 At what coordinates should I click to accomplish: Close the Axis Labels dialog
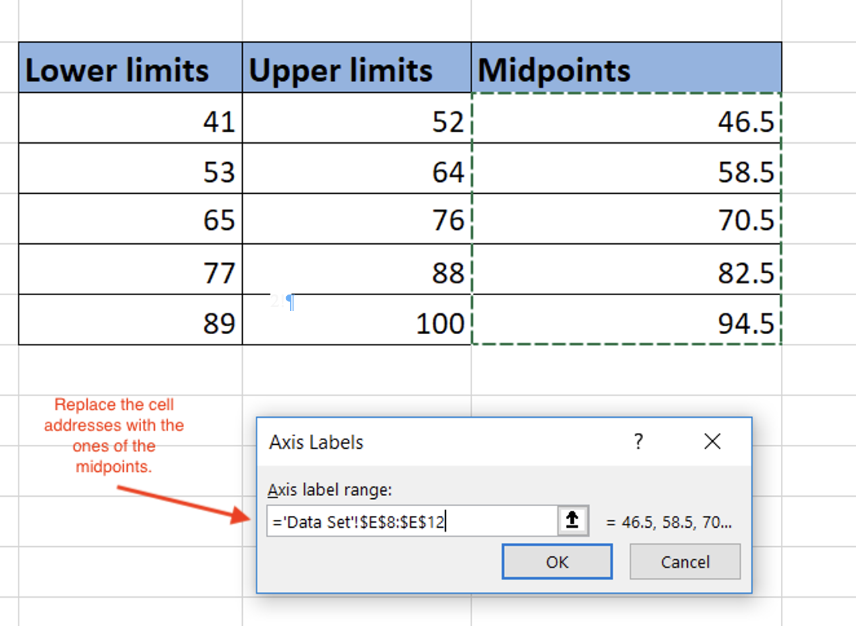pos(712,441)
